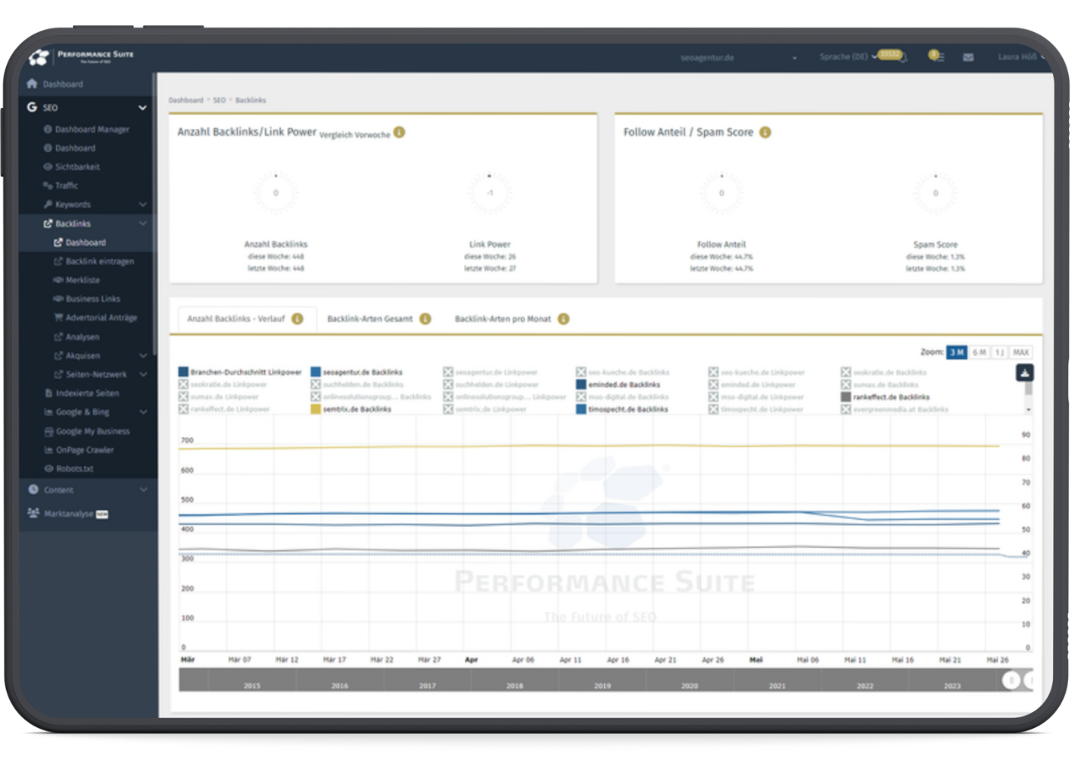Toggle seoagentur.de Backlinks legend series
The height and width of the screenshot is (775, 1074).
click(357, 372)
